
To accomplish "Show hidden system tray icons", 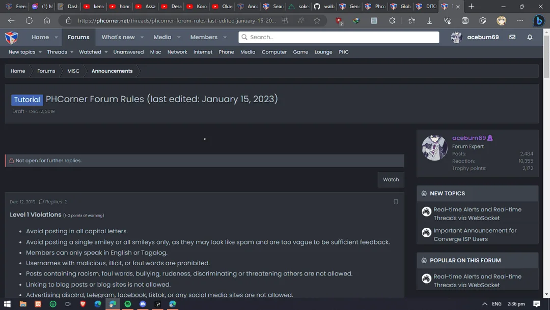I will (x=485, y=304).
